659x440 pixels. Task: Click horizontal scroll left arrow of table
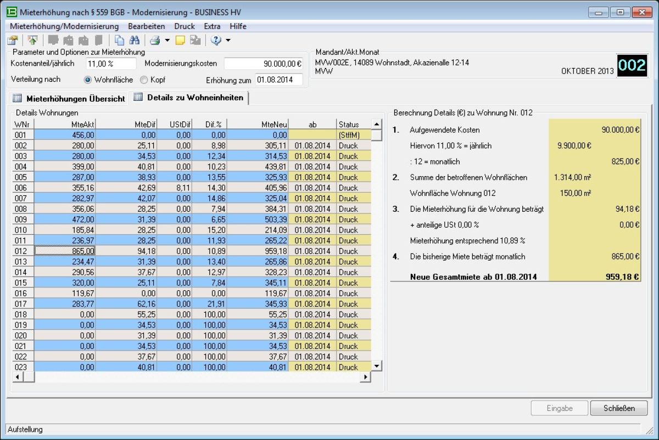(17, 376)
